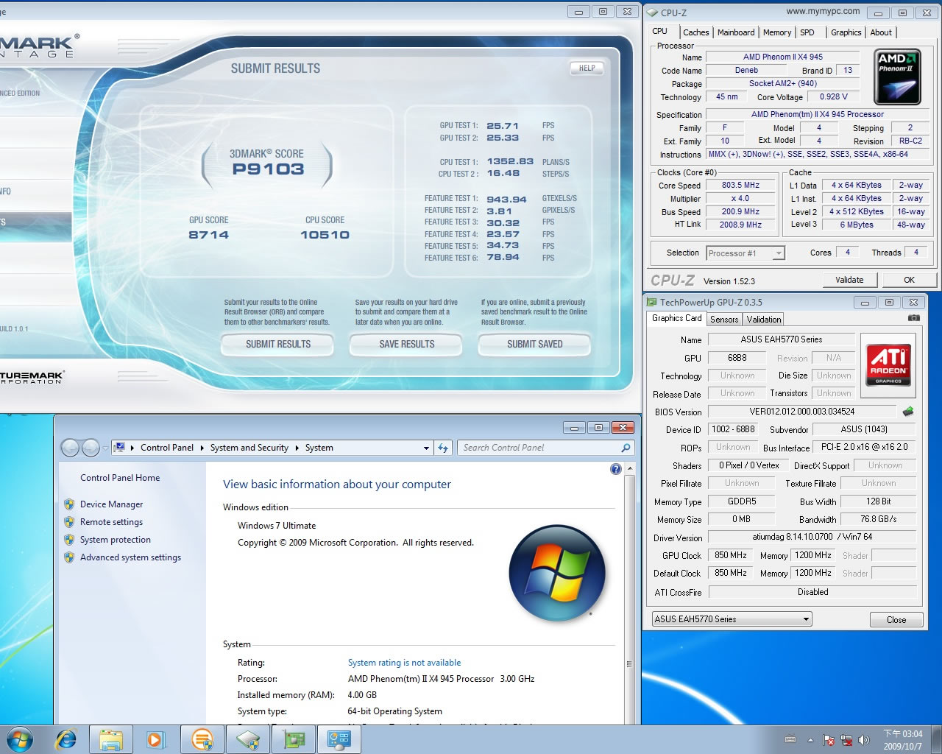
Task: Launch Windows Media Player from the taskbar
Action: coord(155,739)
